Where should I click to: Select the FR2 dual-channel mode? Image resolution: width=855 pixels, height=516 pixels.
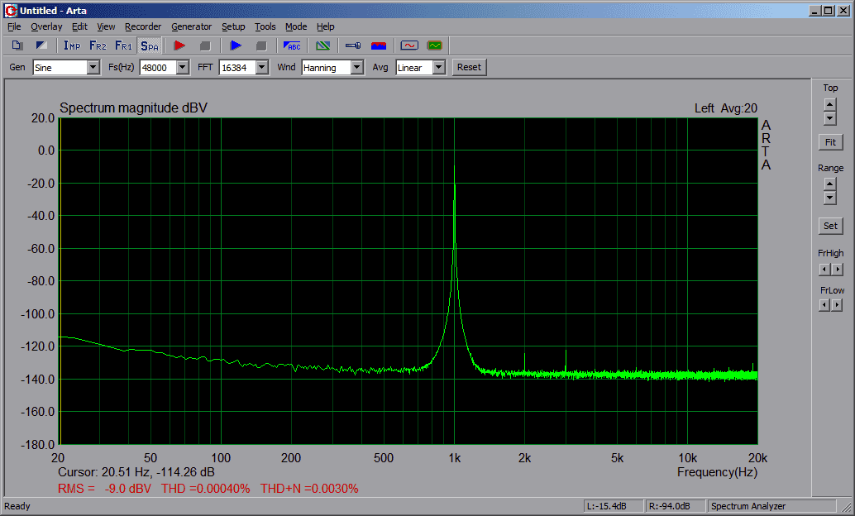click(x=98, y=45)
